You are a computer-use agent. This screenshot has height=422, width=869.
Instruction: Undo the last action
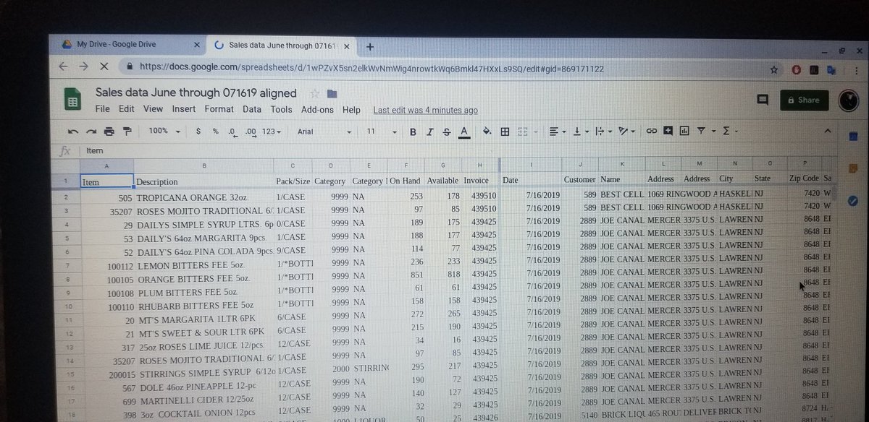pos(73,132)
